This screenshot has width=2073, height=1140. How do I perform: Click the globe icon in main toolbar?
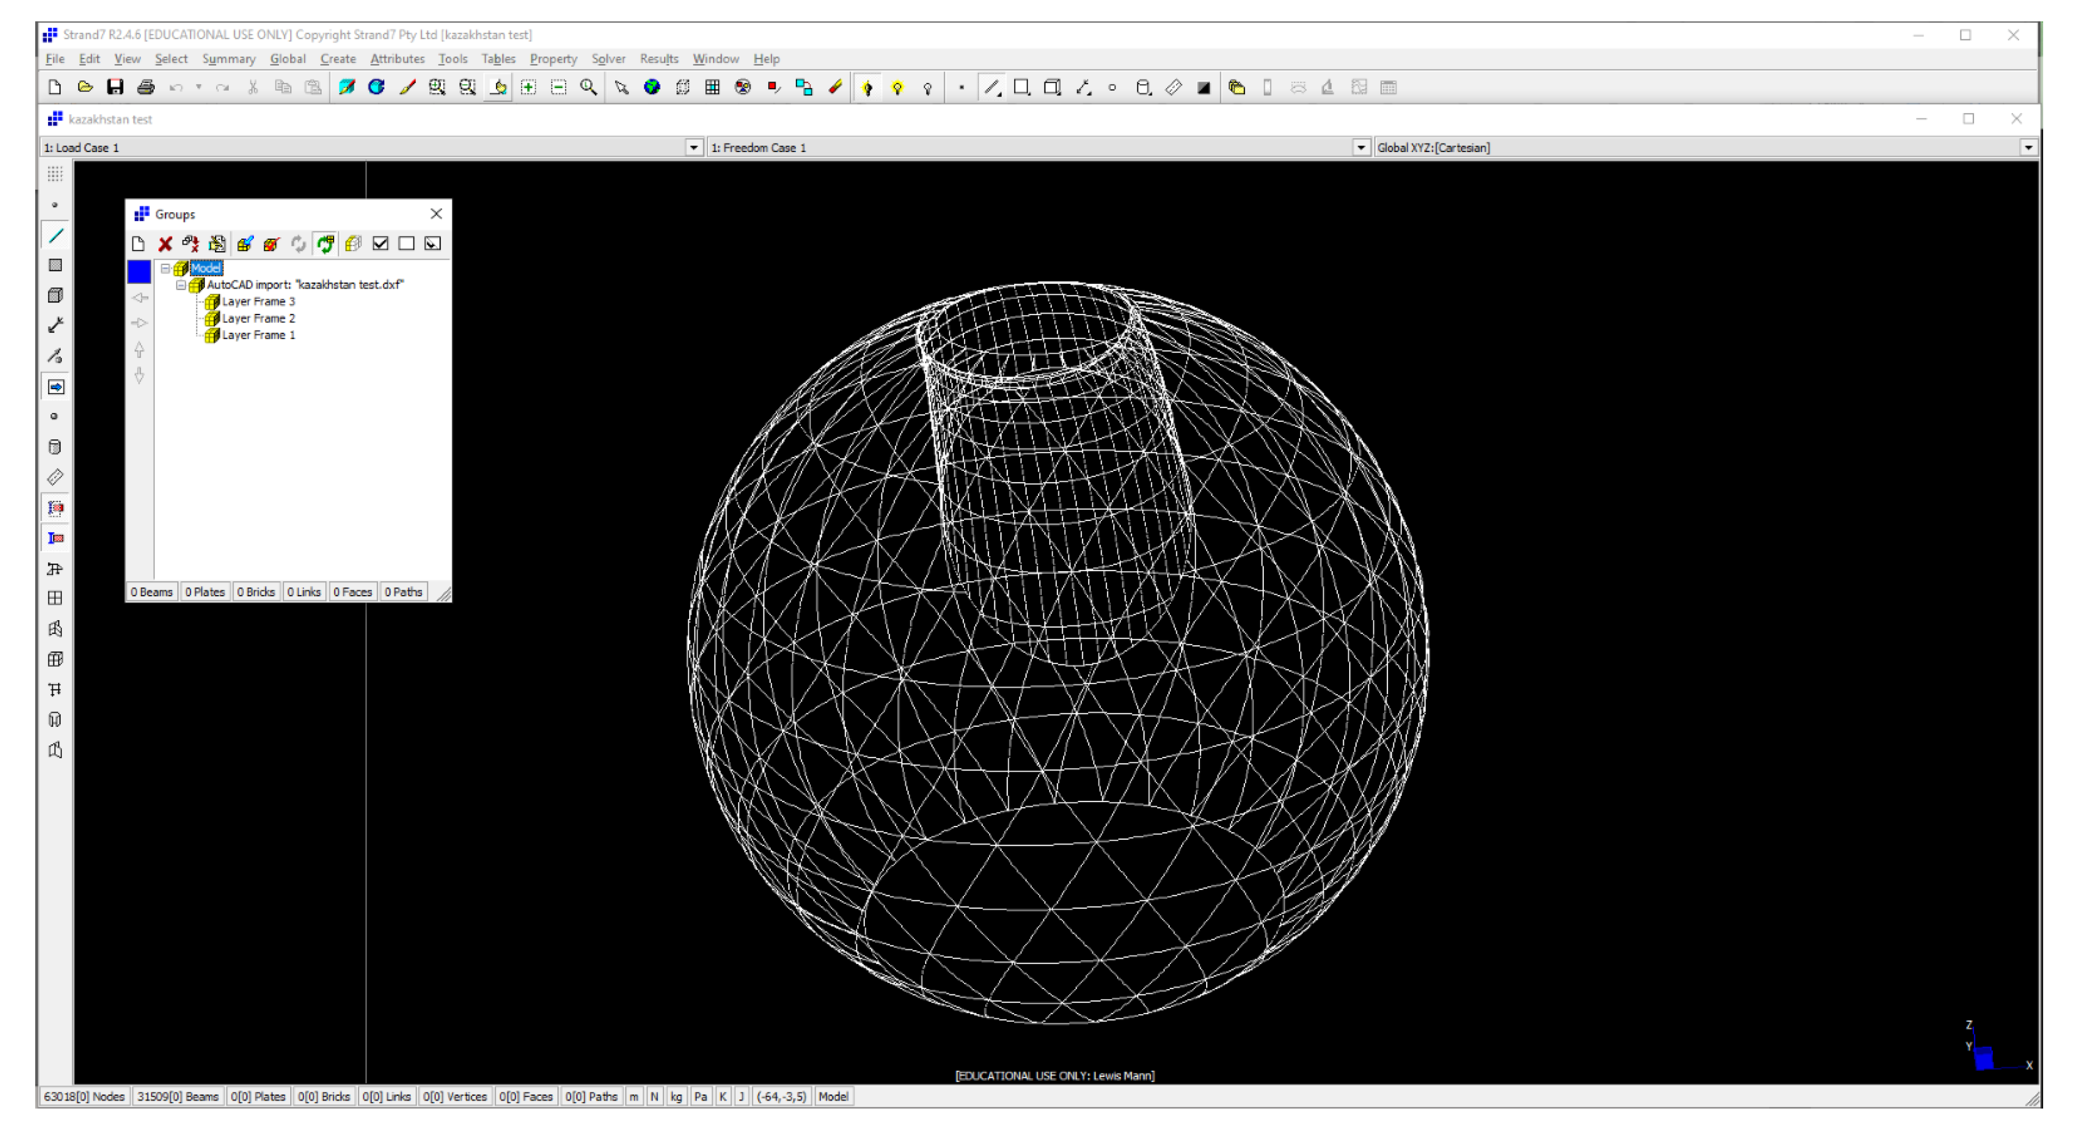tap(652, 87)
